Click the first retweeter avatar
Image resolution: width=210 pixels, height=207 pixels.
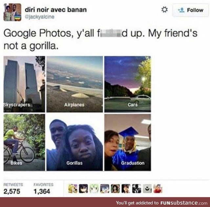(73, 189)
